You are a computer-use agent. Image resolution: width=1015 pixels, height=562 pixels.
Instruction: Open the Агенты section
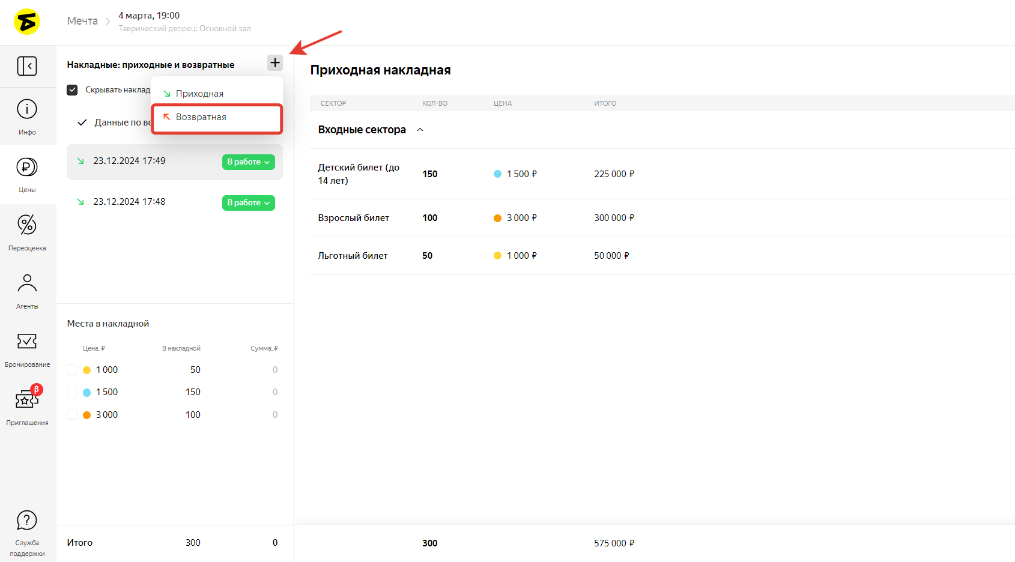click(27, 291)
